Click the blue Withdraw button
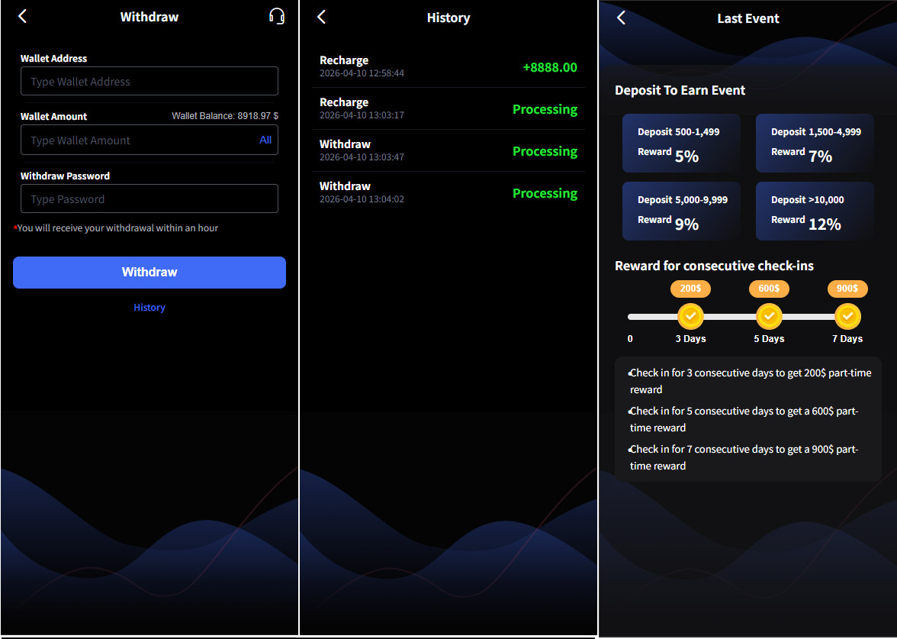The image size is (897, 639). [x=149, y=273]
